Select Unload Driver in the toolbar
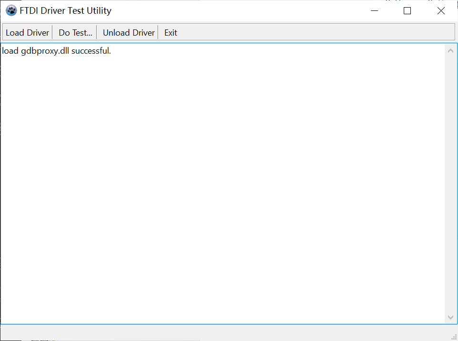This screenshot has height=341, width=458. point(129,32)
